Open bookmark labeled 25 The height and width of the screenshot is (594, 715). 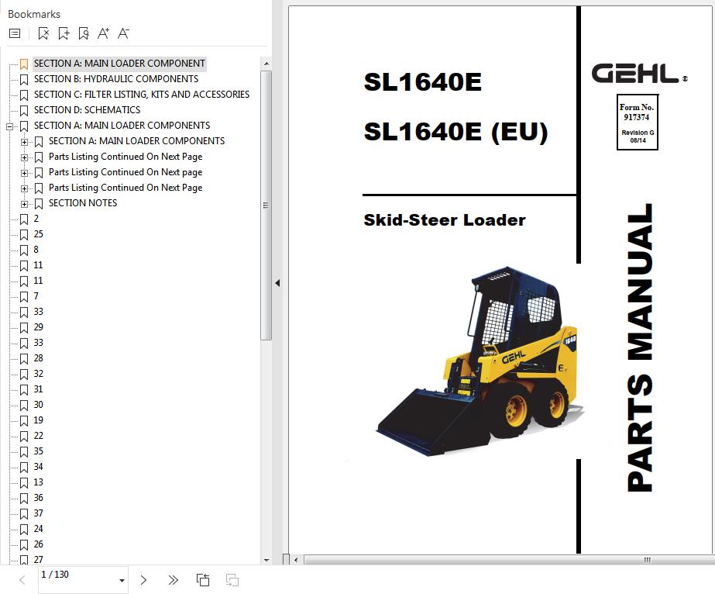[x=38, y=234]
